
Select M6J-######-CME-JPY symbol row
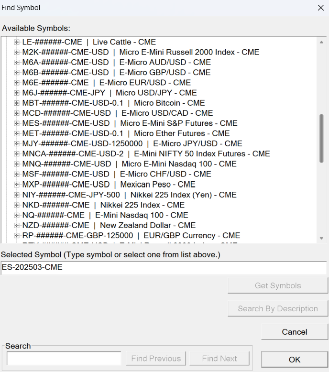[x=110, y=93]
